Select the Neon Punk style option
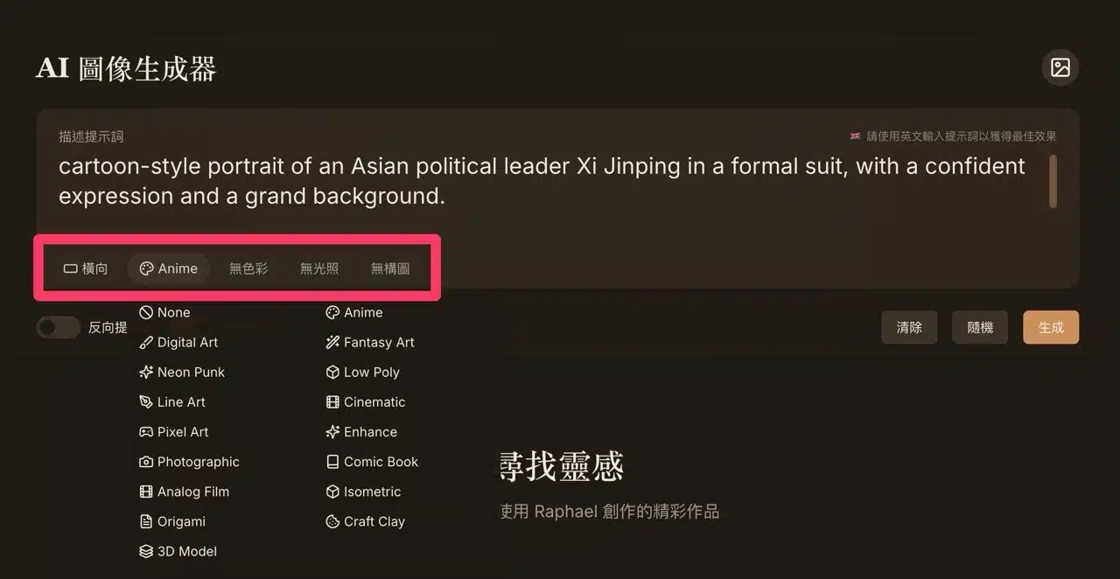The height and width of the screenshot is (579, 1120). click(x=182, y=372)
